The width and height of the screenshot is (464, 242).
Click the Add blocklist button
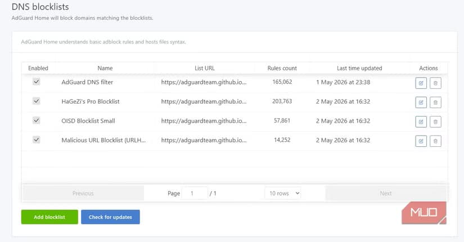(49, 217)
